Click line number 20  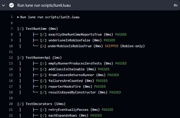pos(11,104)
